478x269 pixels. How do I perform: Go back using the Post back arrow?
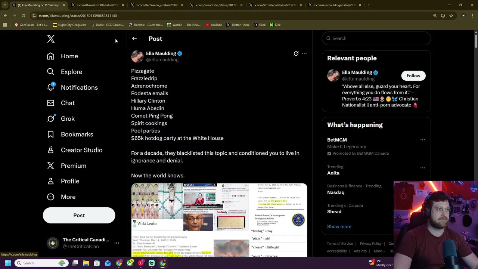[134, 38]
